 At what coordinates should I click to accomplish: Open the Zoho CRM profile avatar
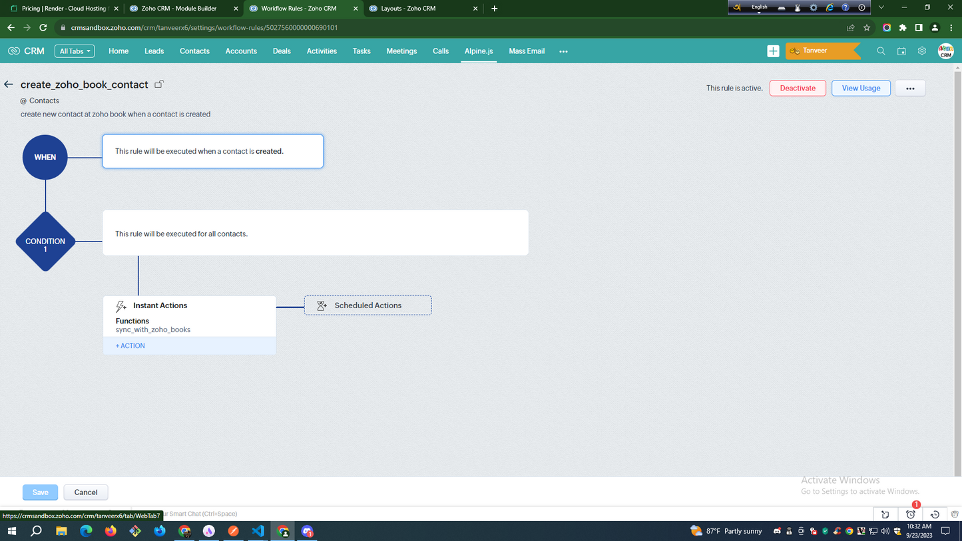(945, 51)
